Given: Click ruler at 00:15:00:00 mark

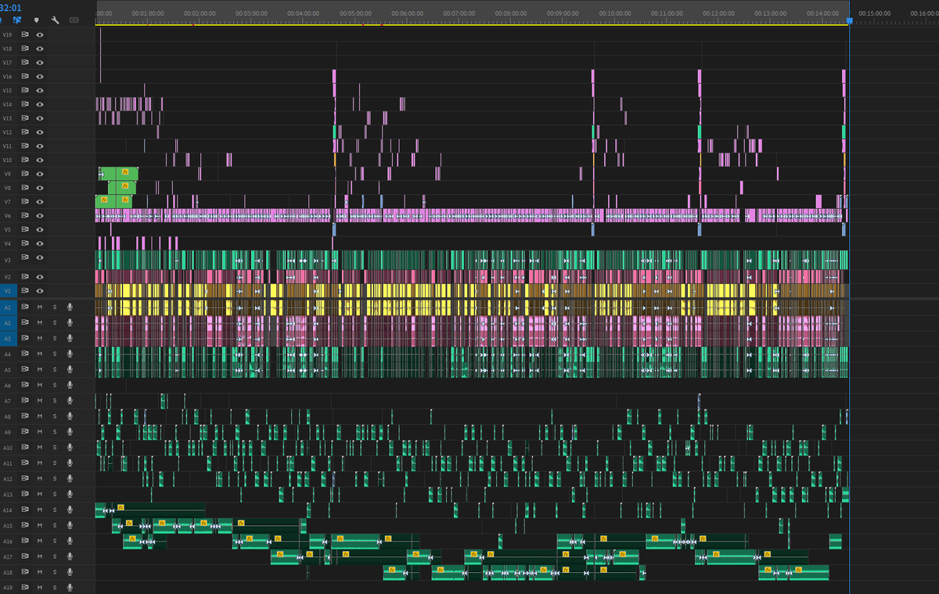Looking at the screenshot, I should click(874, 13).
